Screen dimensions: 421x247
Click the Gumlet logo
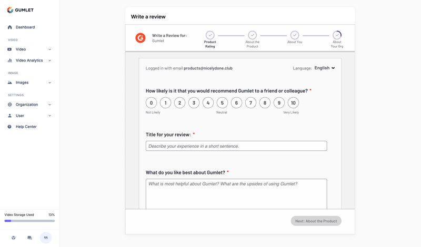tap(21, 10)
